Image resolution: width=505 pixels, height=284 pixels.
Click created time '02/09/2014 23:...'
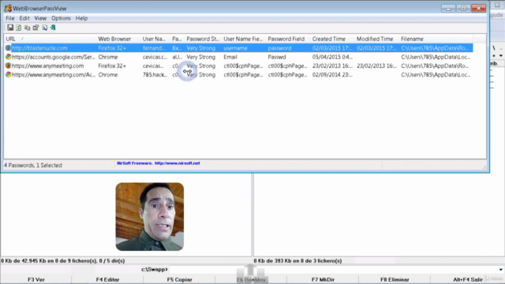click(332, 75)
